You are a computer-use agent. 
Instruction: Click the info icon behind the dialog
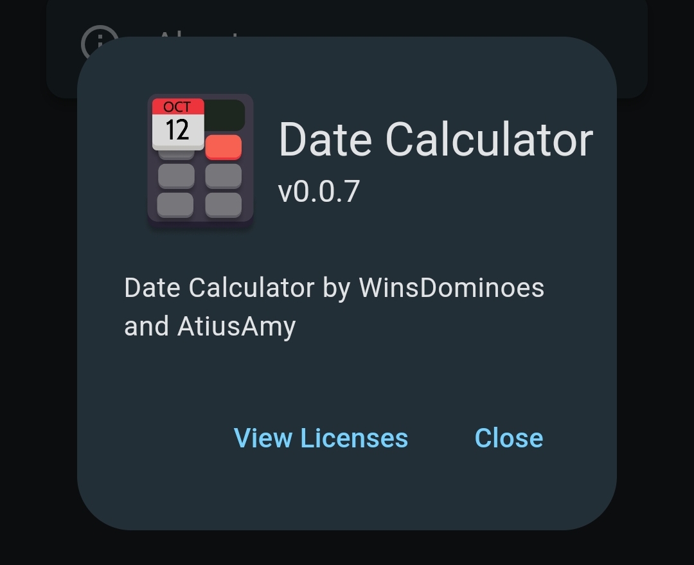tap(96, 37)
